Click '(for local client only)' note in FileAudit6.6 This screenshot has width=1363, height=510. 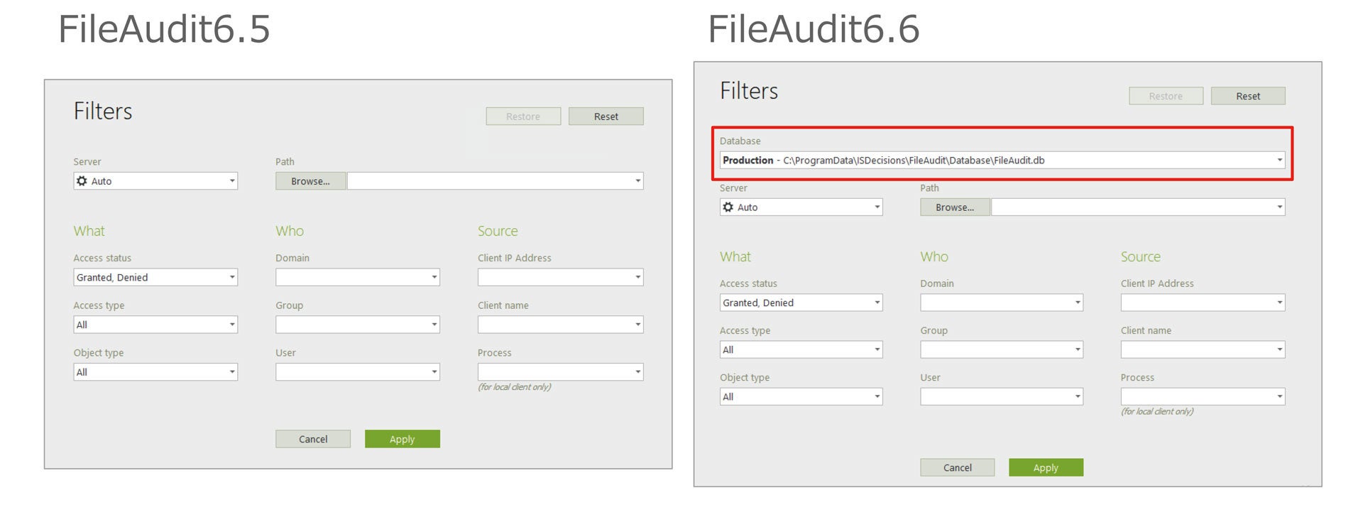point(1157,411)
